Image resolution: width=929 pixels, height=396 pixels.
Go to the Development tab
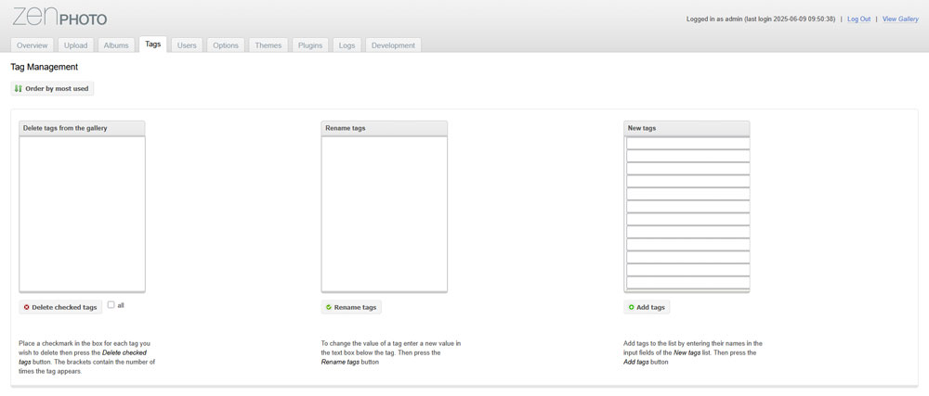(x=393, y=45)
